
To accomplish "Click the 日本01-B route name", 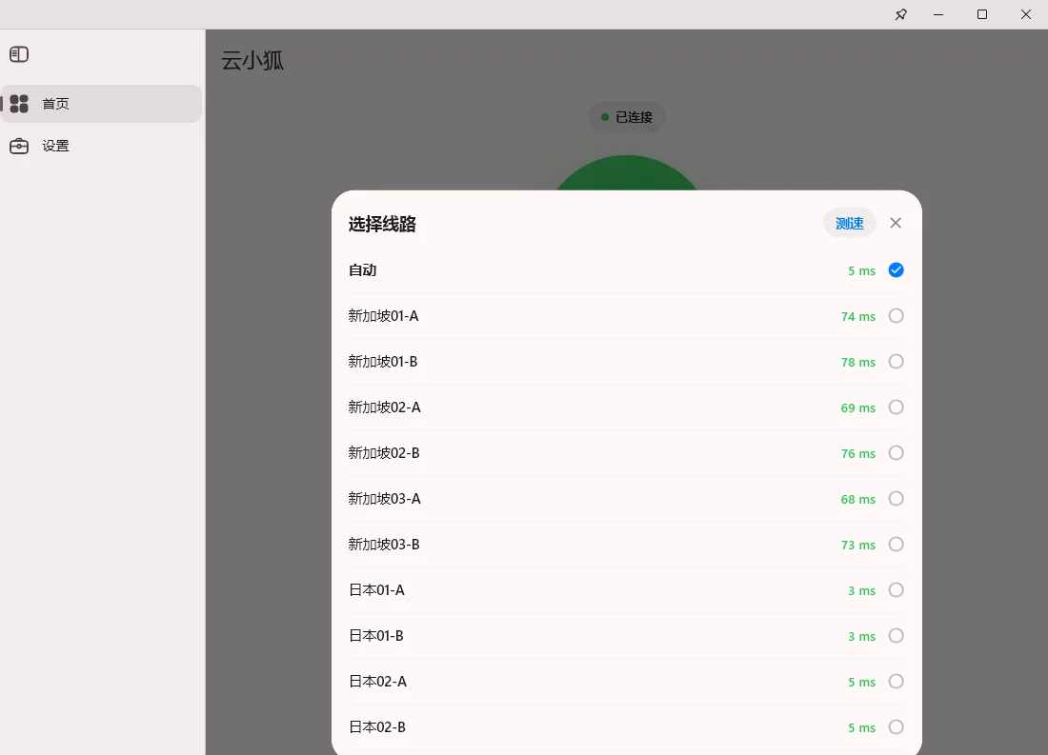I will (x=376, y=636).
